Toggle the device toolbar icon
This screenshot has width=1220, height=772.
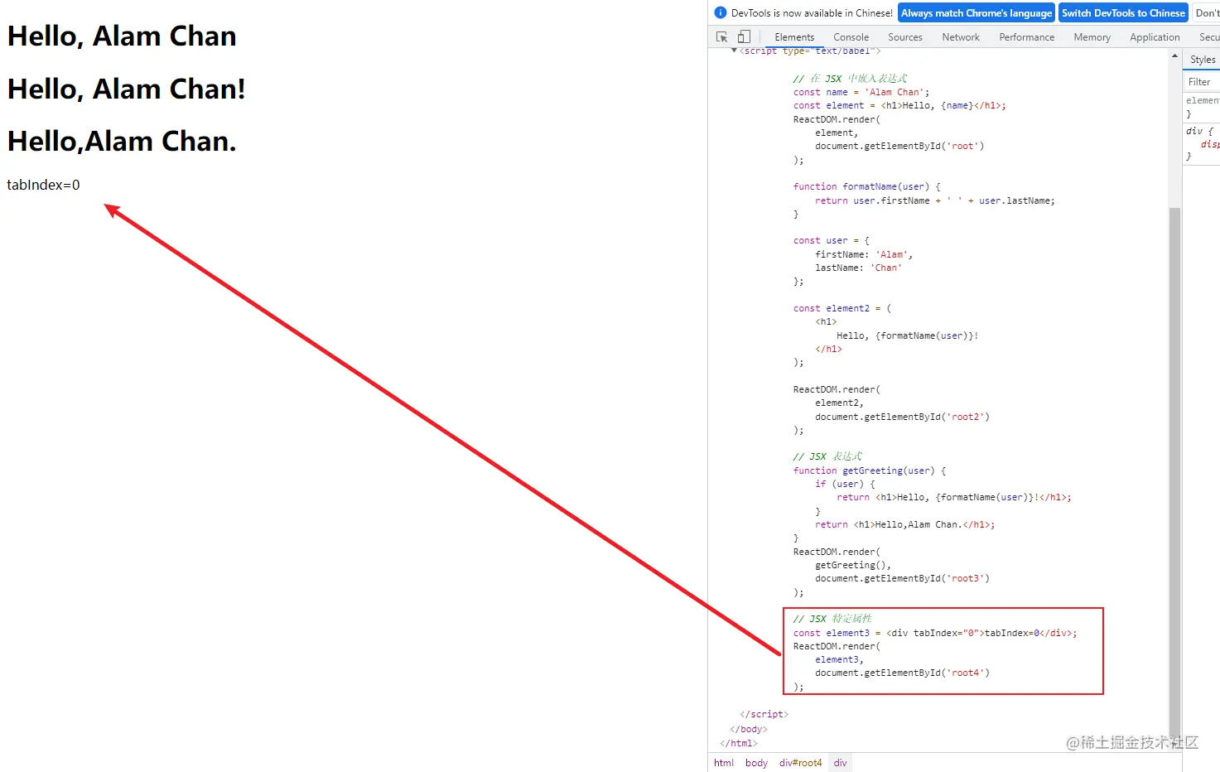pyautogui.click(x=744, y=37)
